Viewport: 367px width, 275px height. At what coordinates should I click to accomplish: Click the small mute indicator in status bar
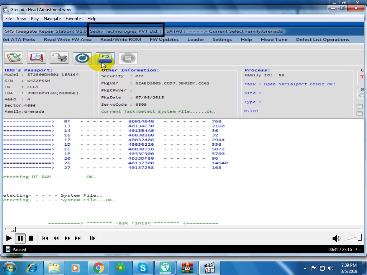(x=358, y=250)
